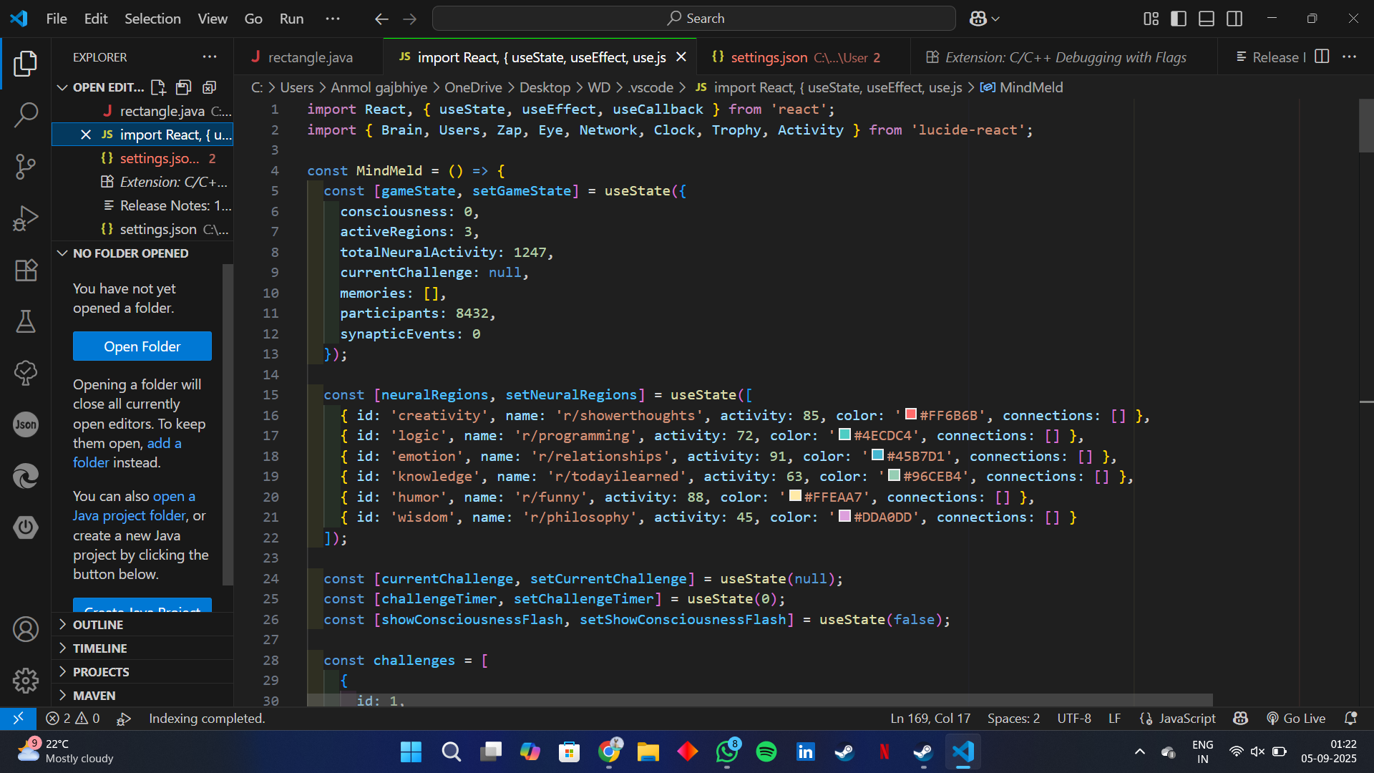Image resolution: width=1374 pixels, height=773 pixels.
Task: Click the Search command center box
Action: pos(694,19)
